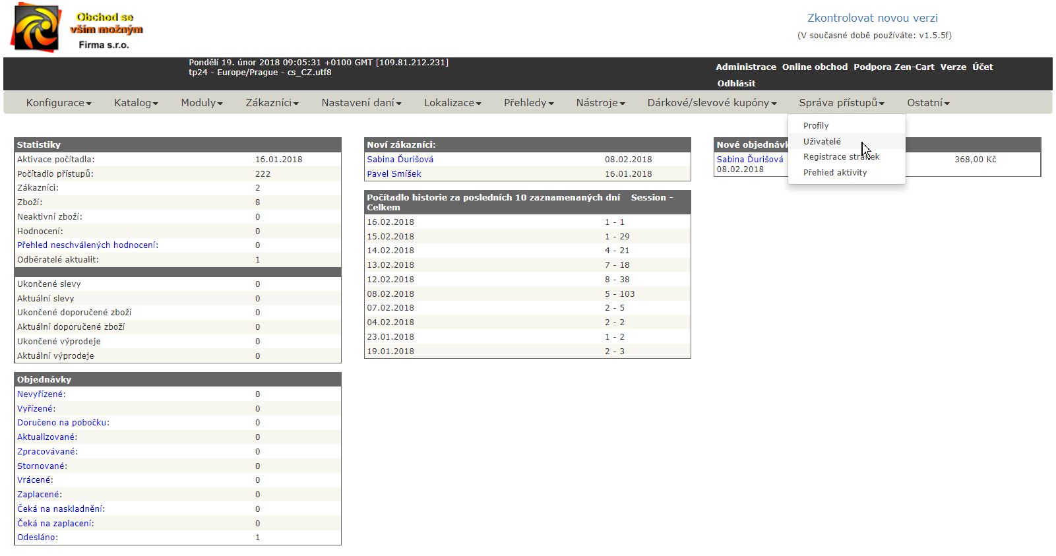The width and height of the screenshot is (1056, 556).
Task: Log out using Odhlásit link
Action: pos(736,83)
